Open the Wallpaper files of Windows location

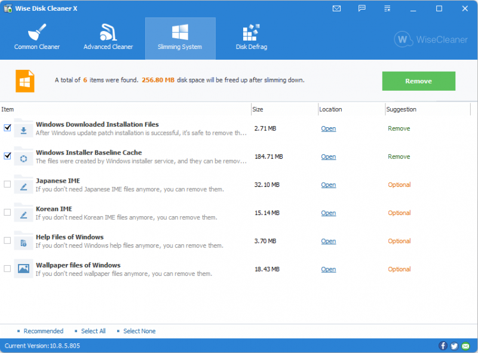(328, 269)
